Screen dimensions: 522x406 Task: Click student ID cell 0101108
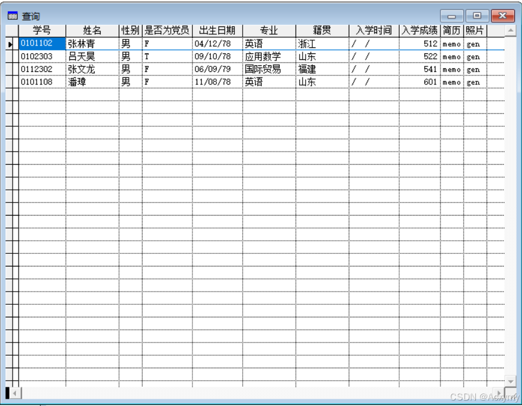pyautogui.click(x=43, y=82)
